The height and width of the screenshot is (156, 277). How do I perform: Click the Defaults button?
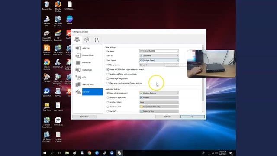(167, 117)
